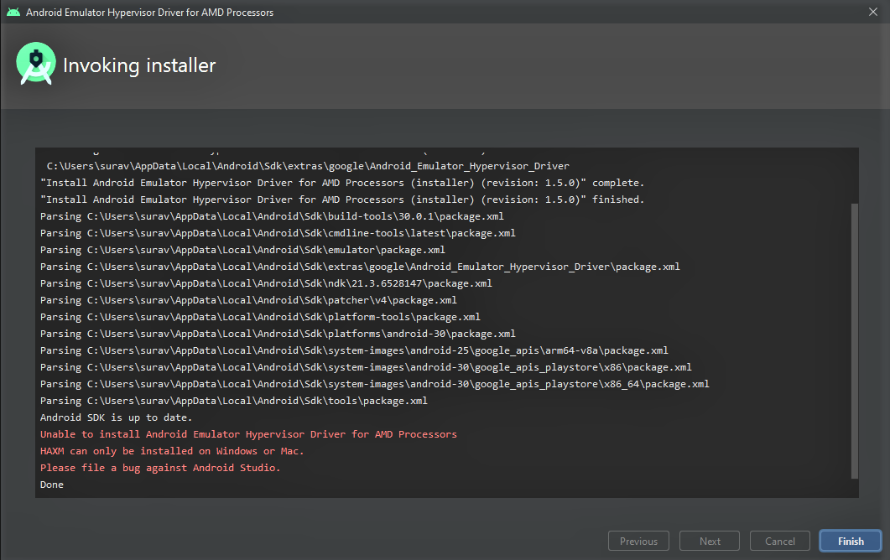The width and height of the screenshot is (890, 560).
Task: Click the installer log vertical scrollbar
Action: 854,340
